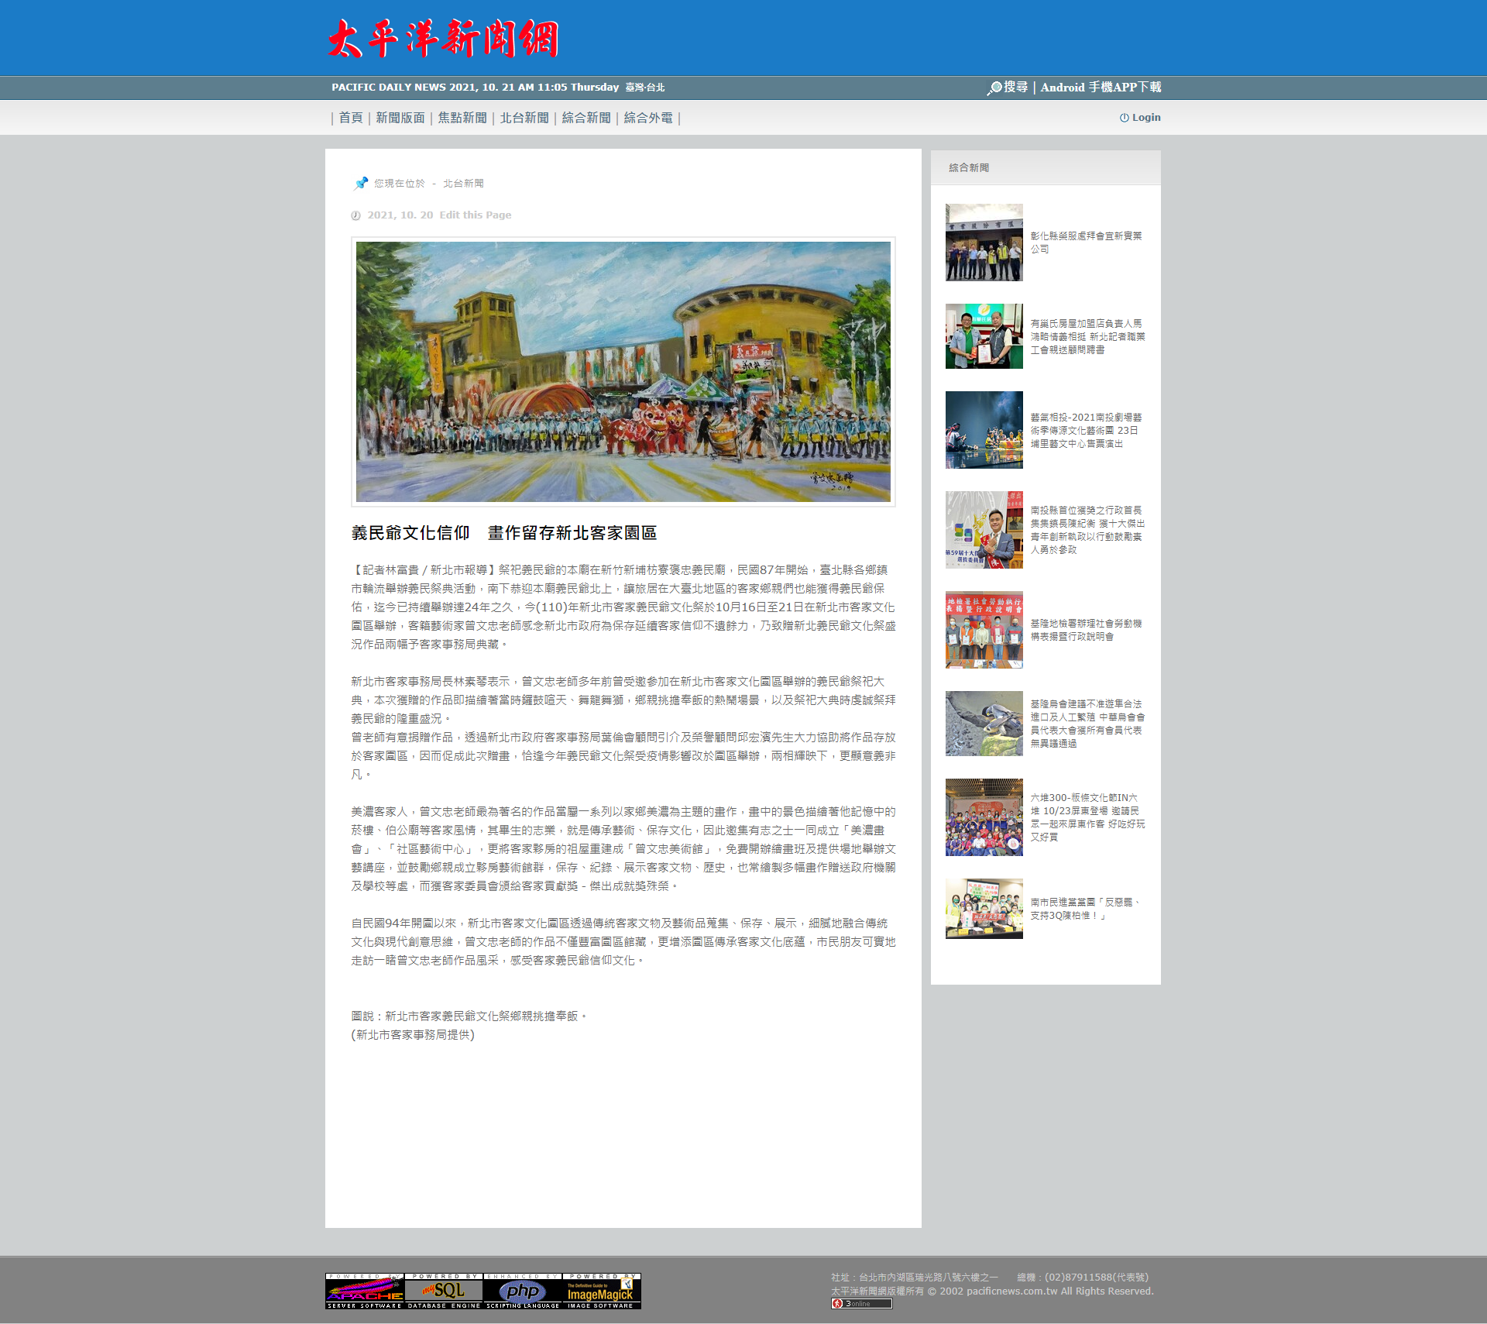Viewport: 1487px width, 1324px height.
Task: Open 有巢氏房屋加盟店負責人 headline
Action: (1087, 336)
